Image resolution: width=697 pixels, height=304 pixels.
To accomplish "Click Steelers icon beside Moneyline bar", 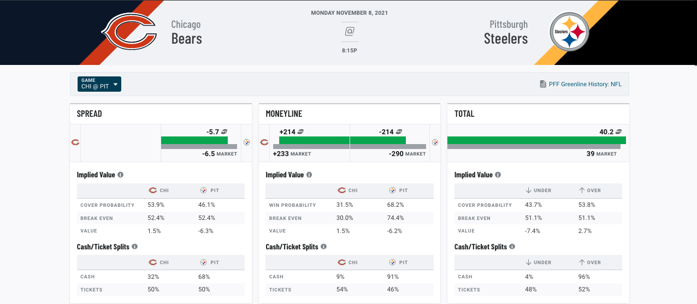I will 435,142.
